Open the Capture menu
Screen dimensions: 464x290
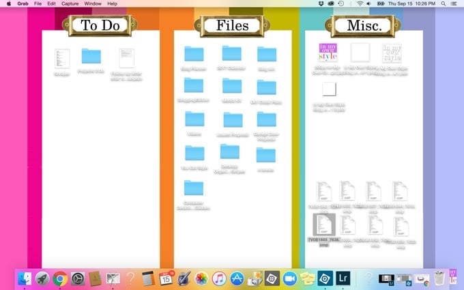(x=70, y=4)
